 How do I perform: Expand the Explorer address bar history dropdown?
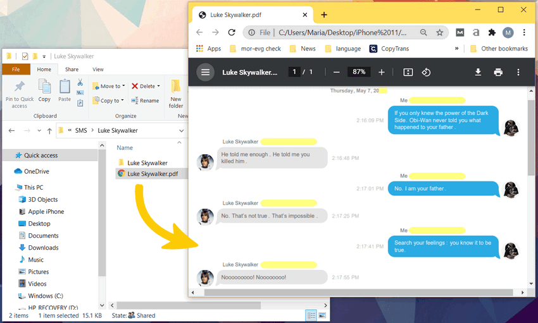pos(181,131)
